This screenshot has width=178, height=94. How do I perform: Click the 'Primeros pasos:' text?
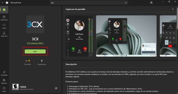coord(72,82)
